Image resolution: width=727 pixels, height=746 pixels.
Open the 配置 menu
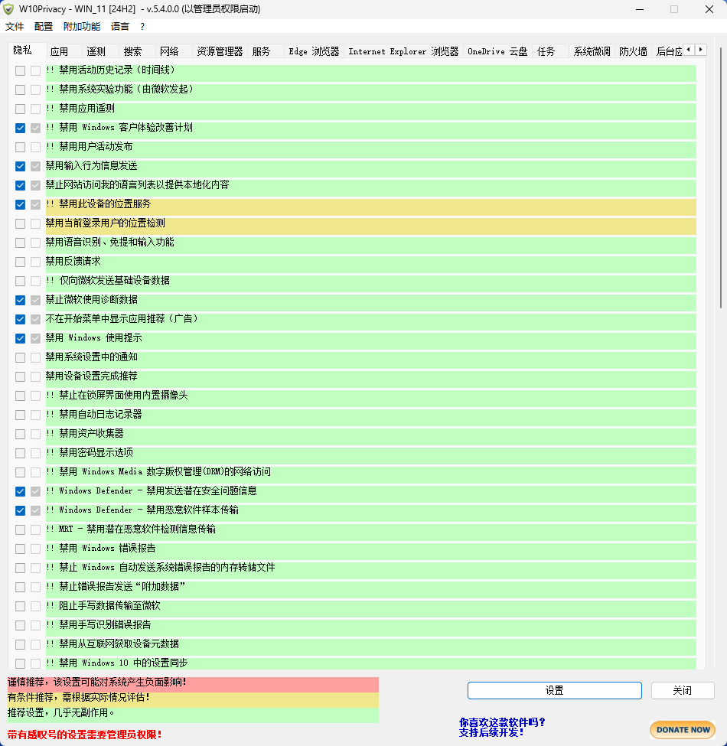[44, 27]
